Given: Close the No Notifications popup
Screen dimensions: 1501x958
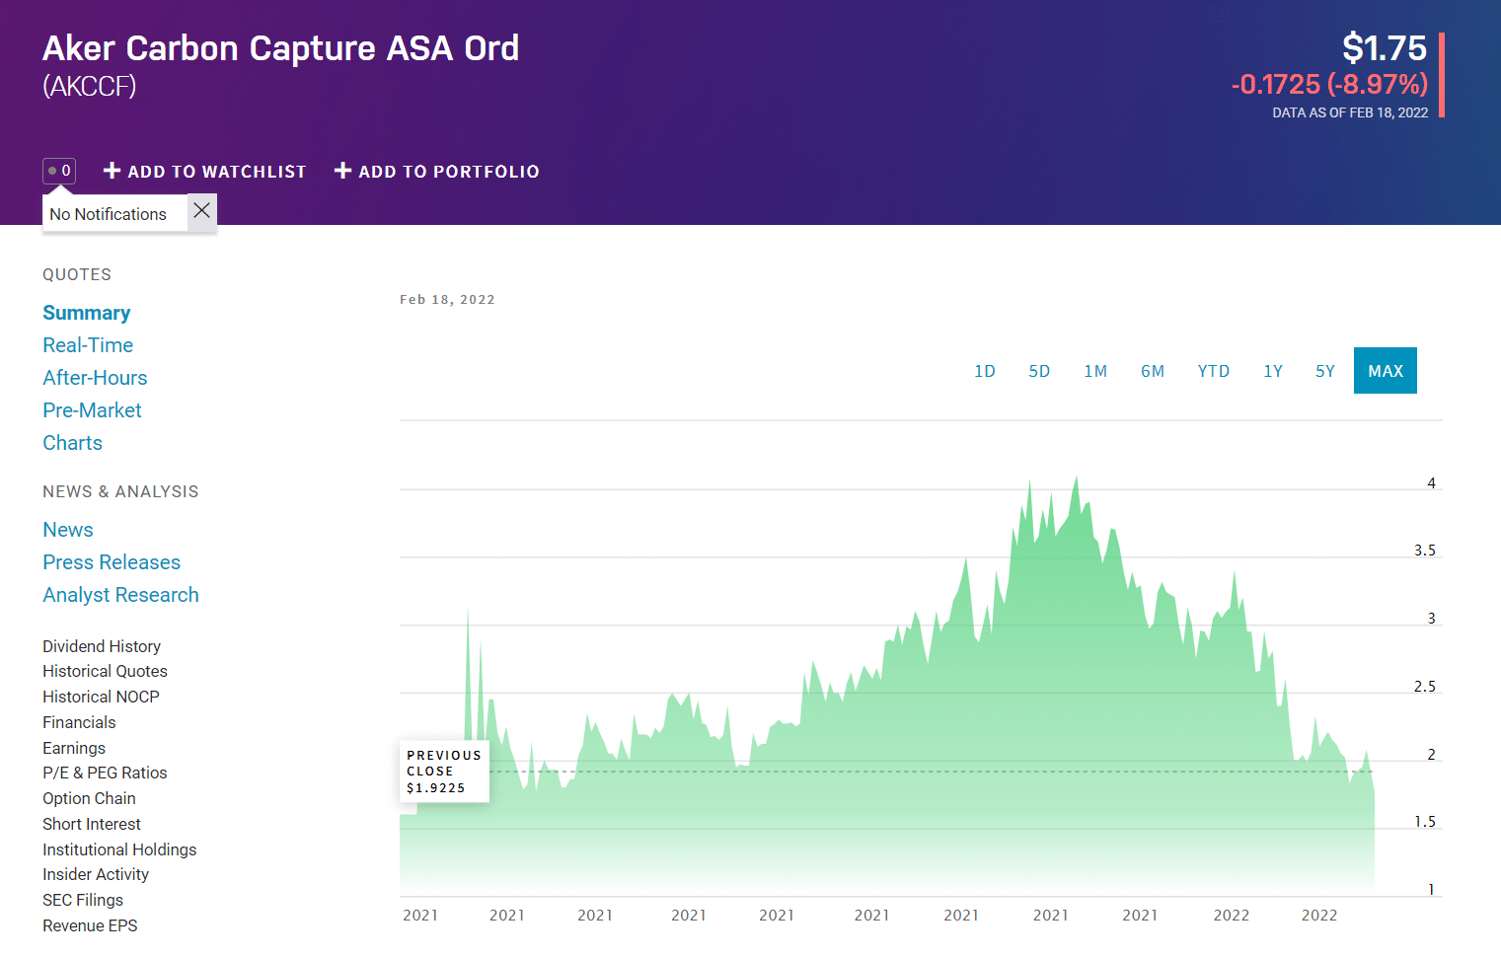Looking at the screenshot, I should click(x=202, y=211).
